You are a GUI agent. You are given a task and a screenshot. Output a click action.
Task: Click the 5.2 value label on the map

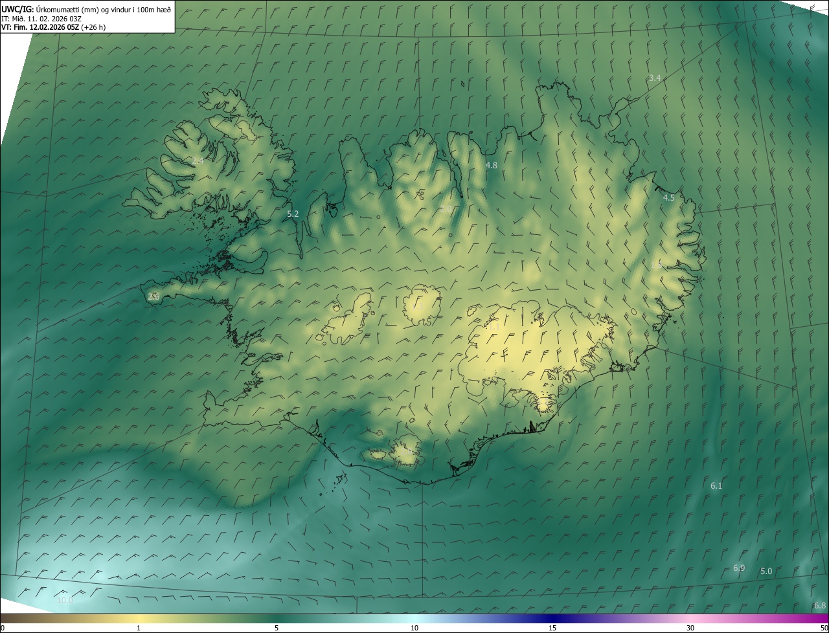[x=293, y=214]
